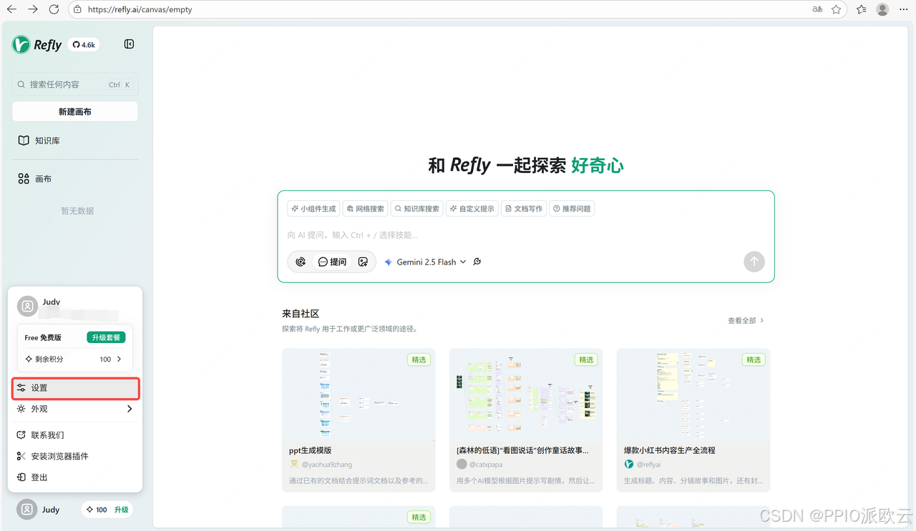This screenshot has width=916, height=531.
Task: Click the browser forward arrow
Action: tap(33, 9)
